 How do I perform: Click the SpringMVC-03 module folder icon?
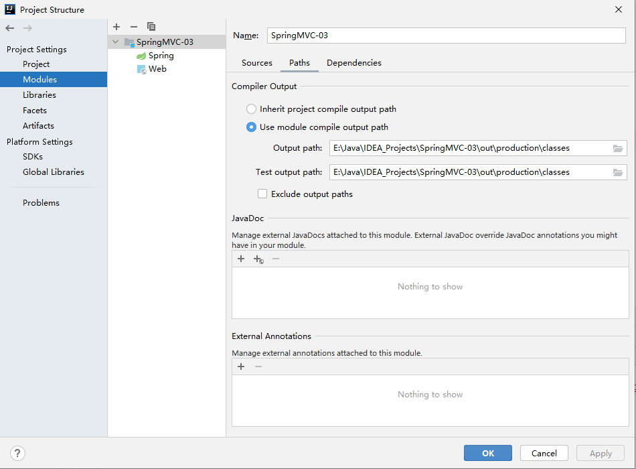pyautogui.click(x=129, y=42)
